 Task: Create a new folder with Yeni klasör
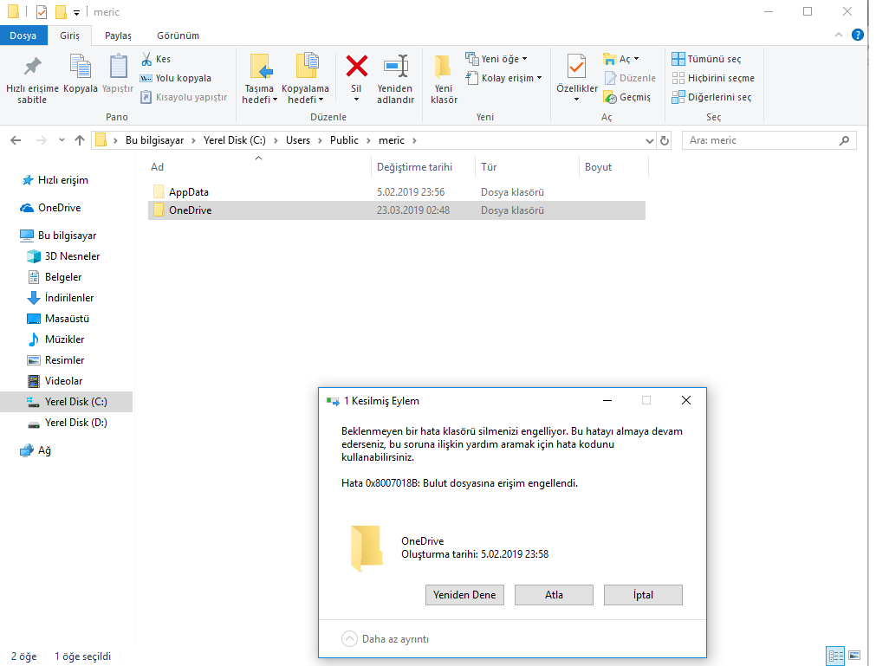444,79
